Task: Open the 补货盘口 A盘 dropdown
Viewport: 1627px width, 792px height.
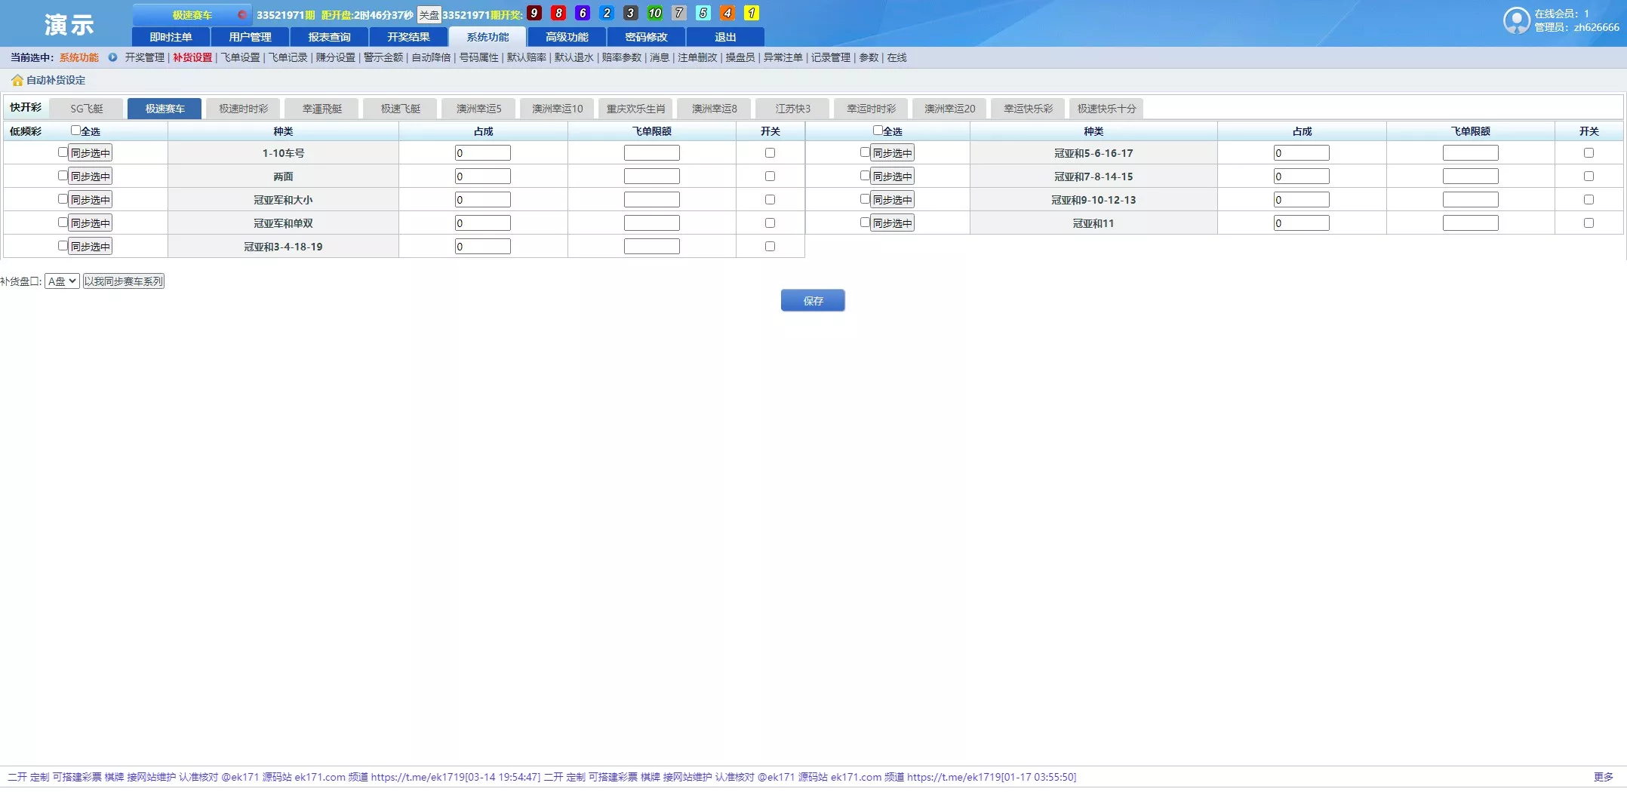Action: pos(62,281)
